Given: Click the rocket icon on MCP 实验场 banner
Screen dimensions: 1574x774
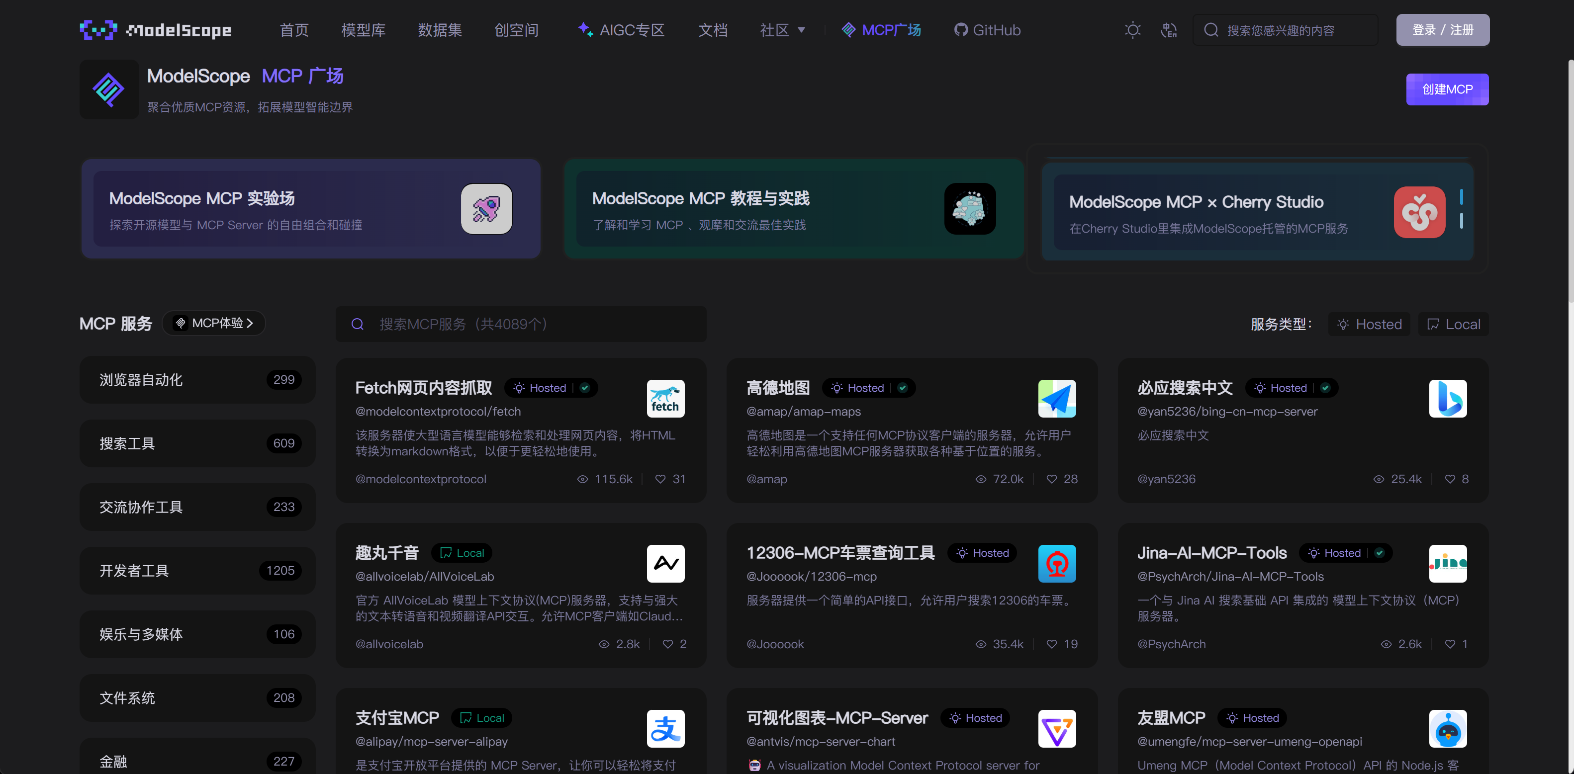Looking at the screenshot, I should tap(486, 208).
